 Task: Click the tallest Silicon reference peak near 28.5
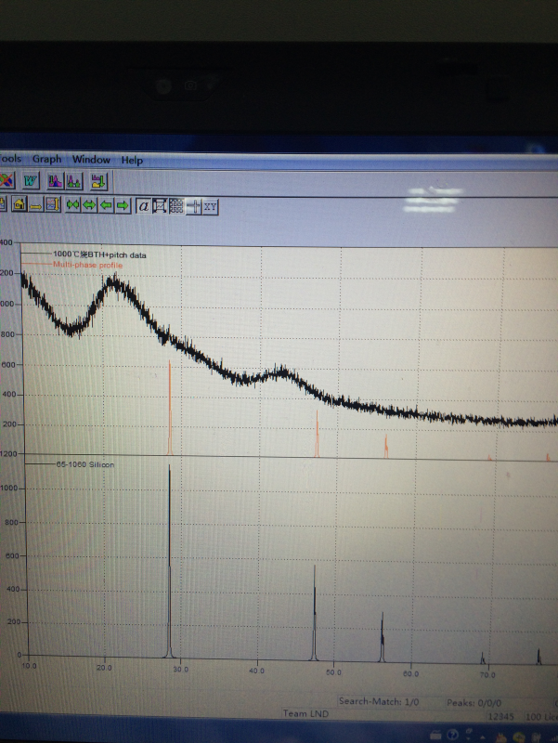point(169,562)
